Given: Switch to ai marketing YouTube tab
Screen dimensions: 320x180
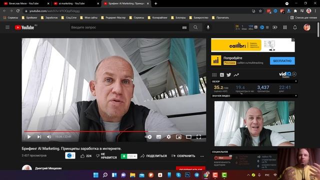Looking at the screenshot, I should pos(76,3).
